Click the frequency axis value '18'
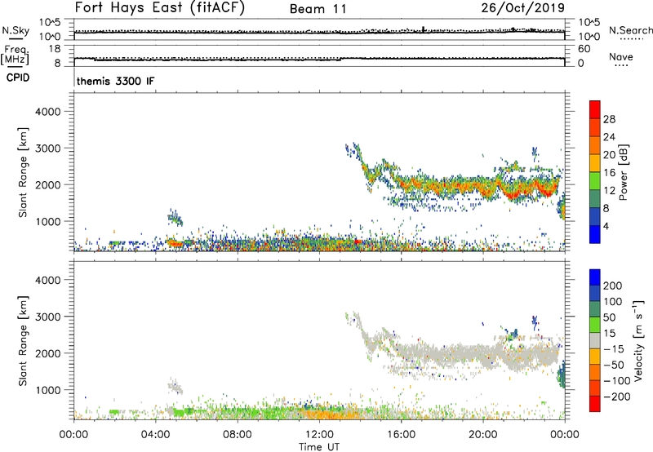Image resolution: width=653 pixels, height=452 pixels. [x=55, y=49]
